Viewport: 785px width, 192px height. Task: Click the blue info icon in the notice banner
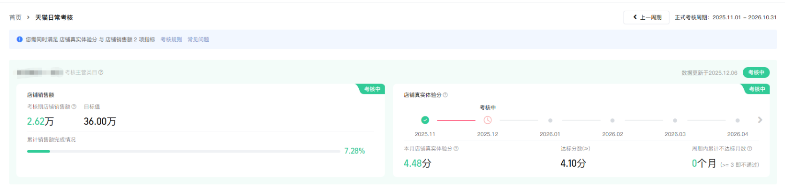point(20,39)
